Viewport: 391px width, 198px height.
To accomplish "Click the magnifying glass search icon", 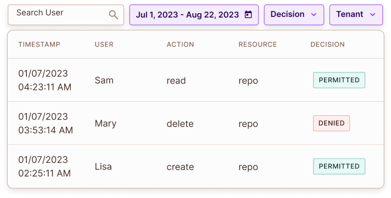I will click(x=114, y=15).
